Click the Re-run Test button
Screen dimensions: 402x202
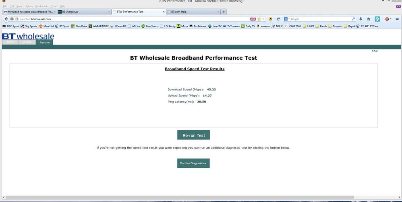pos(194,135)
